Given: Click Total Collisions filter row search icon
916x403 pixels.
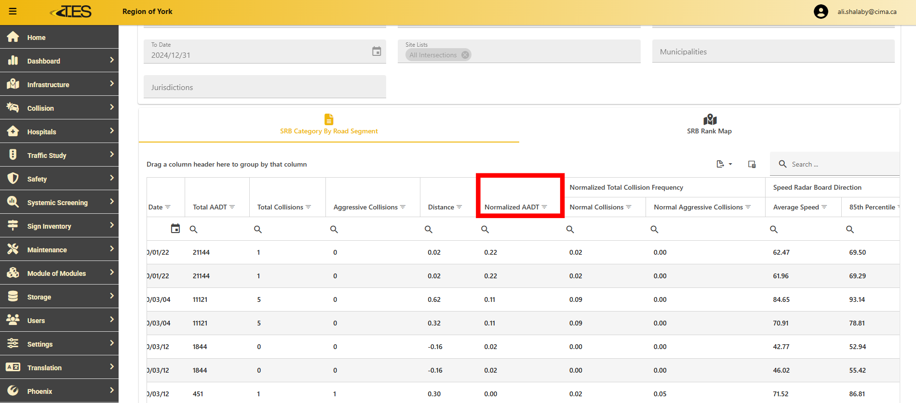Looking at the screenshot, I should (258, 229).
